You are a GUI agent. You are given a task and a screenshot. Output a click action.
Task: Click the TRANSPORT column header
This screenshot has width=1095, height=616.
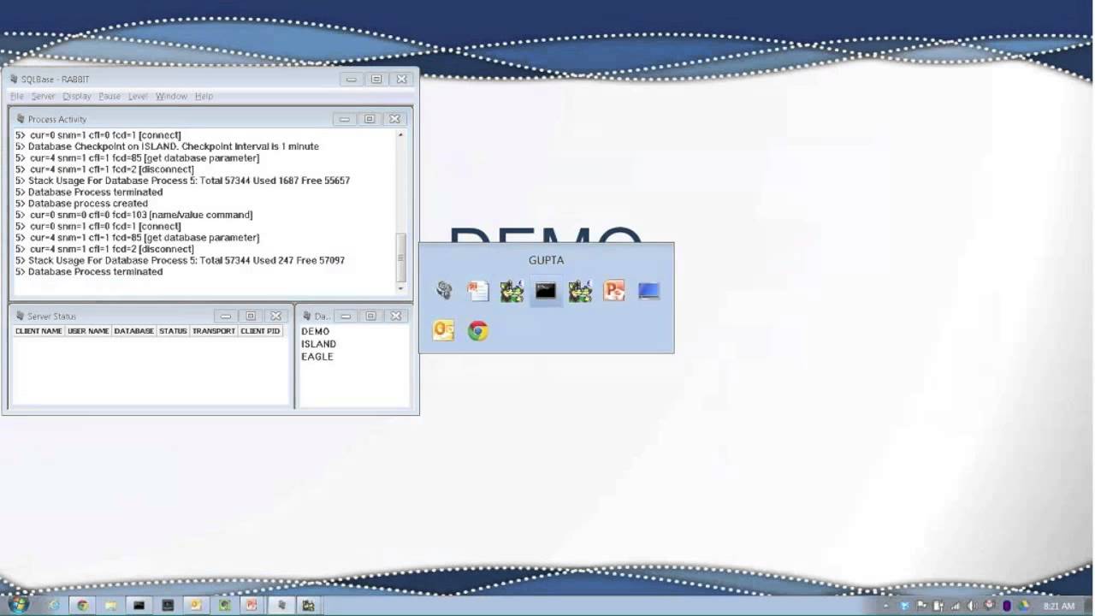[214, 331]
